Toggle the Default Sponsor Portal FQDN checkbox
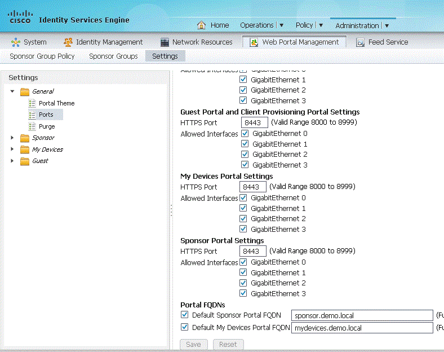 click(x=184, y=315)
